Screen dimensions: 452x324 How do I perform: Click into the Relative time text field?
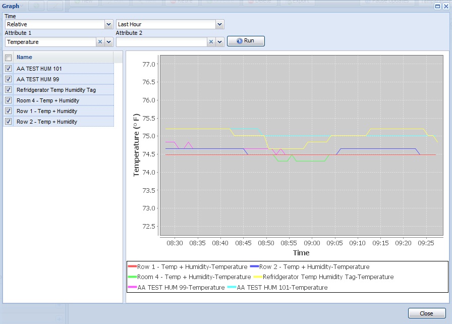55,24
